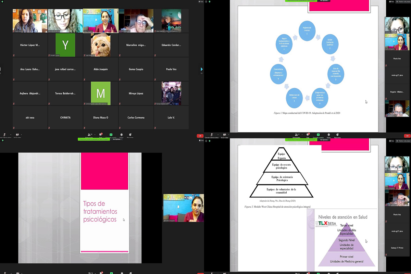This screenshot has width=411, height=274.
Task: Click red Salir button in 57-participant toolbar
Action: pos(407,136)
